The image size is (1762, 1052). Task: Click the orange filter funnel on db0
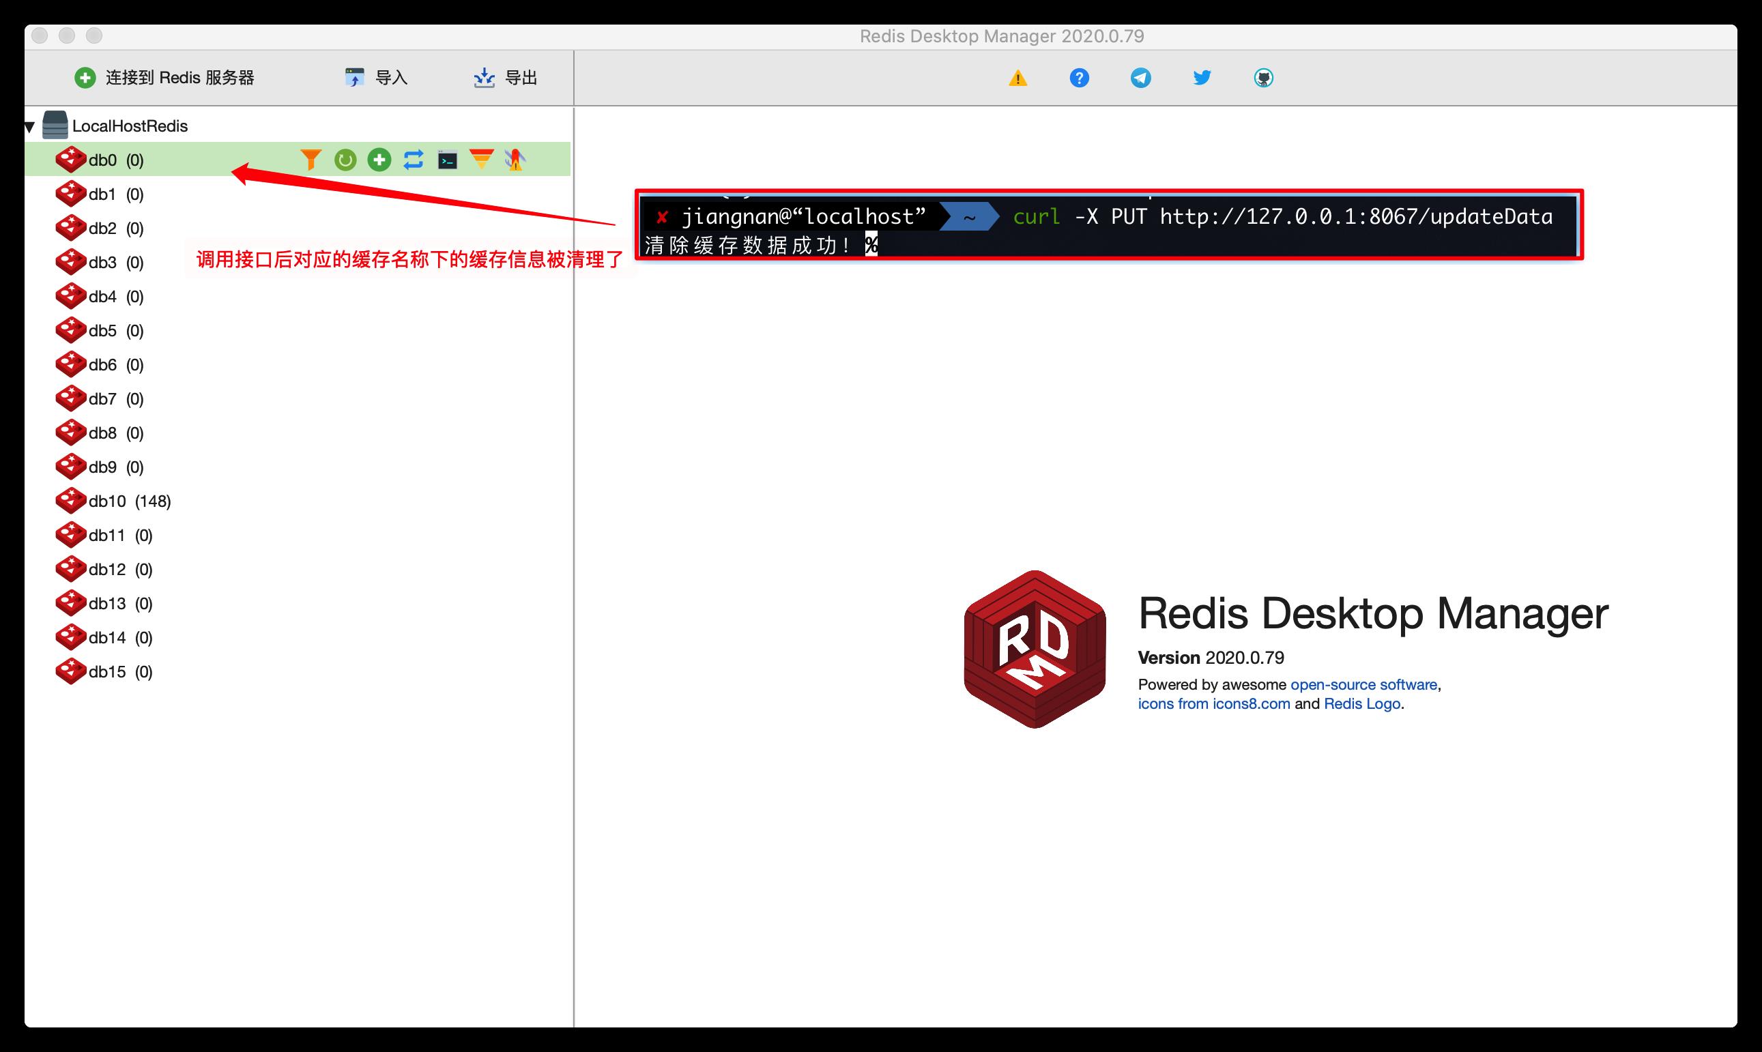coord(310,160)
